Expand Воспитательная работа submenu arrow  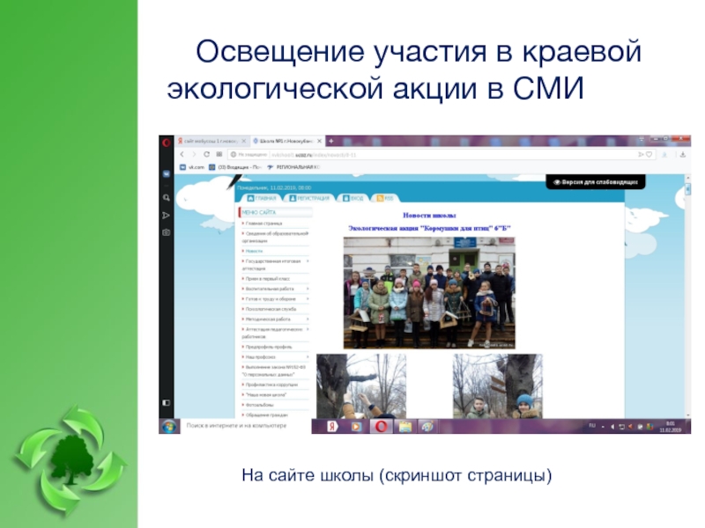coord(308,289)
